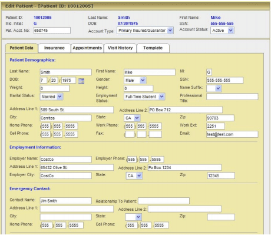Click the DOB month field
Screen dimensions: 271x235
pos(44,80)
